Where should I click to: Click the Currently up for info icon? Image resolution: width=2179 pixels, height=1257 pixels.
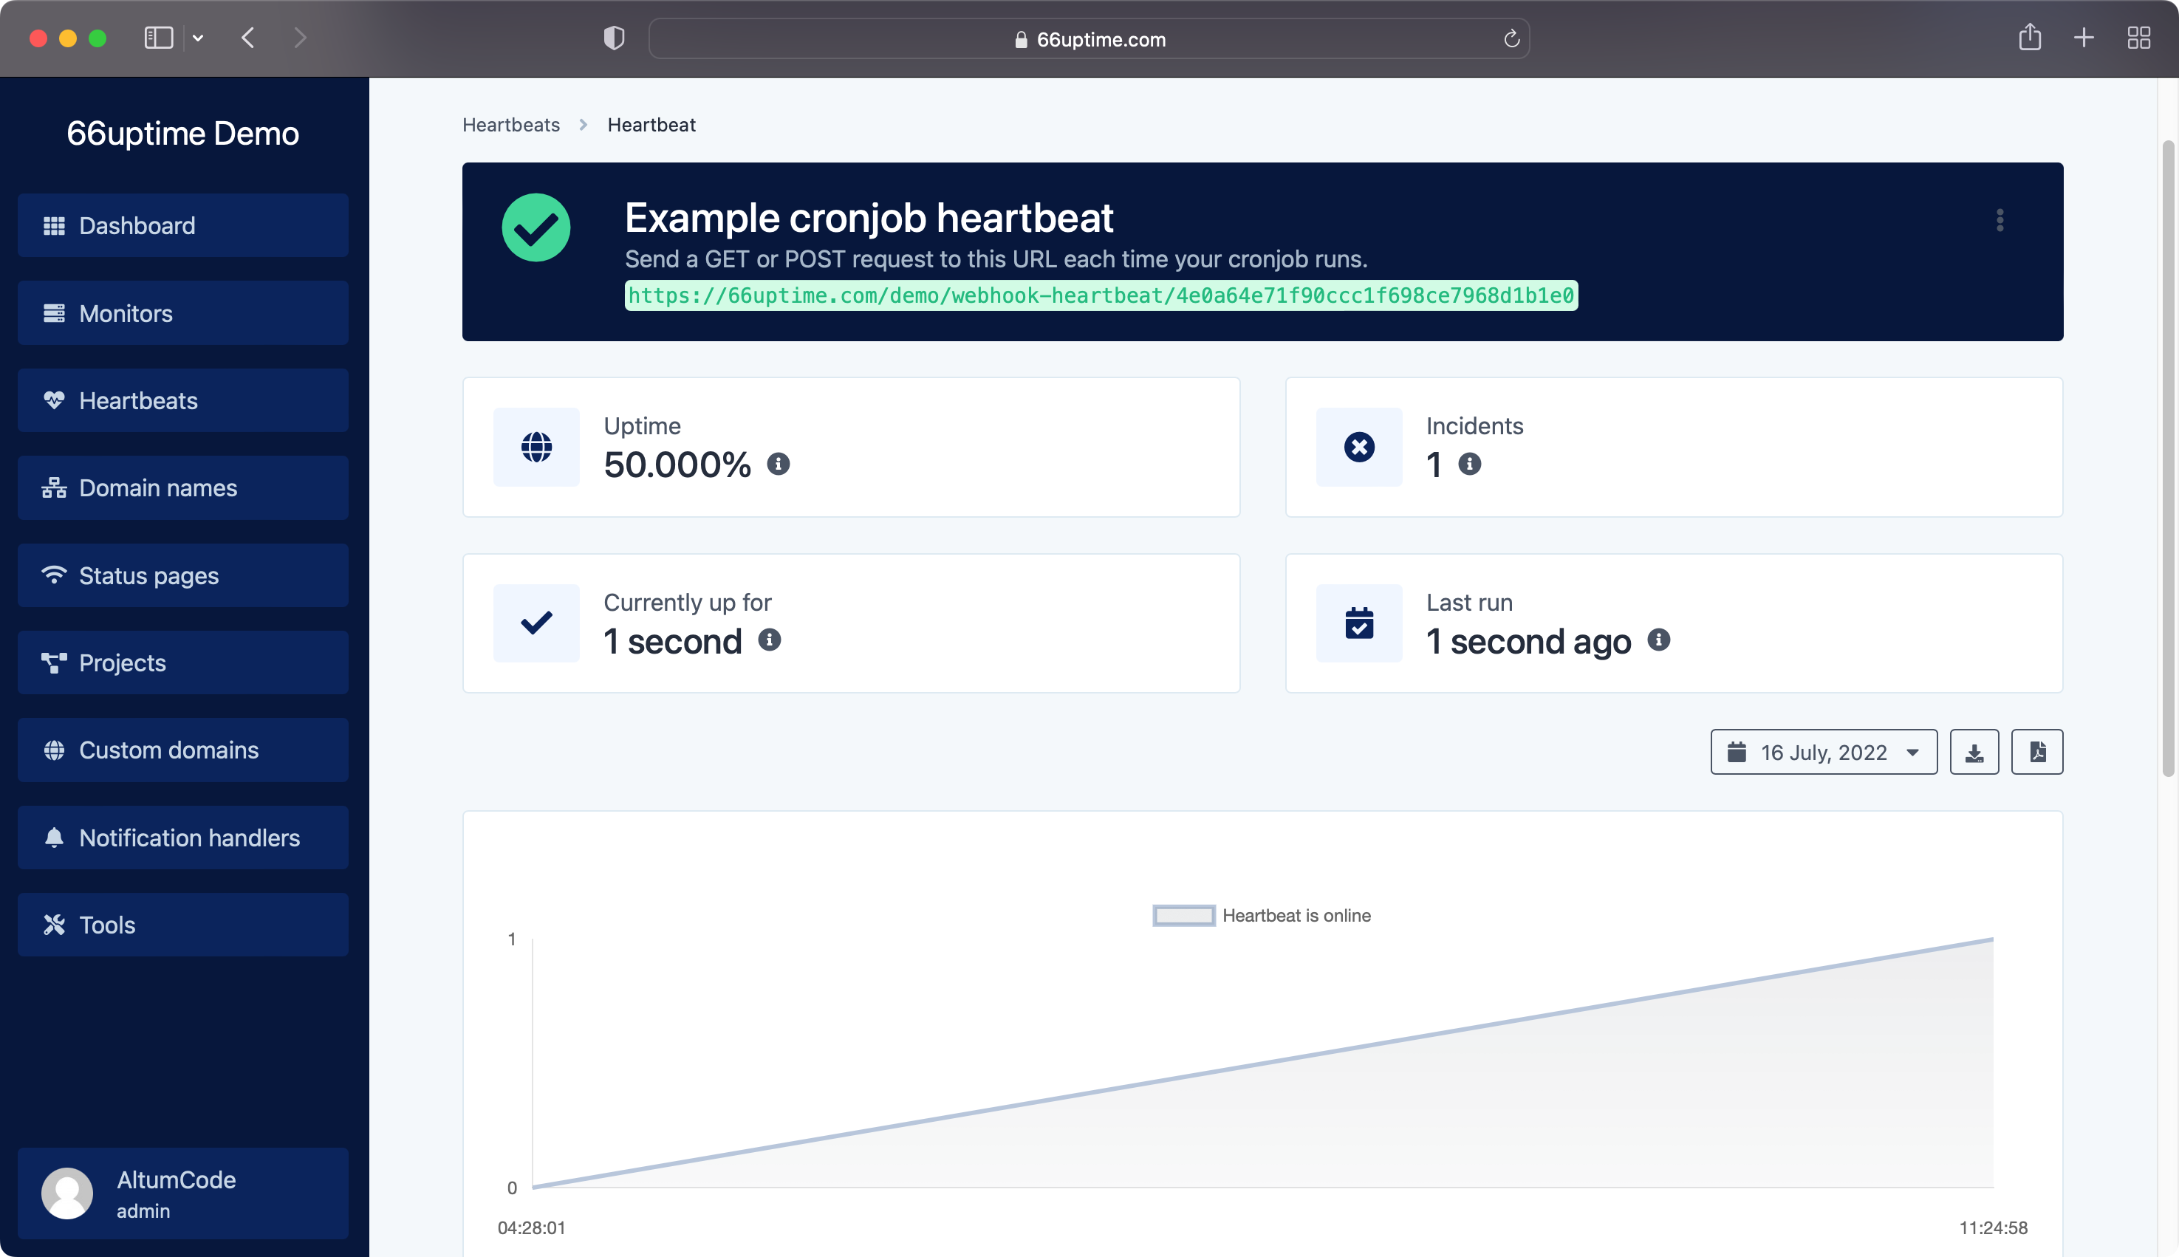click(x=769, y=640)
